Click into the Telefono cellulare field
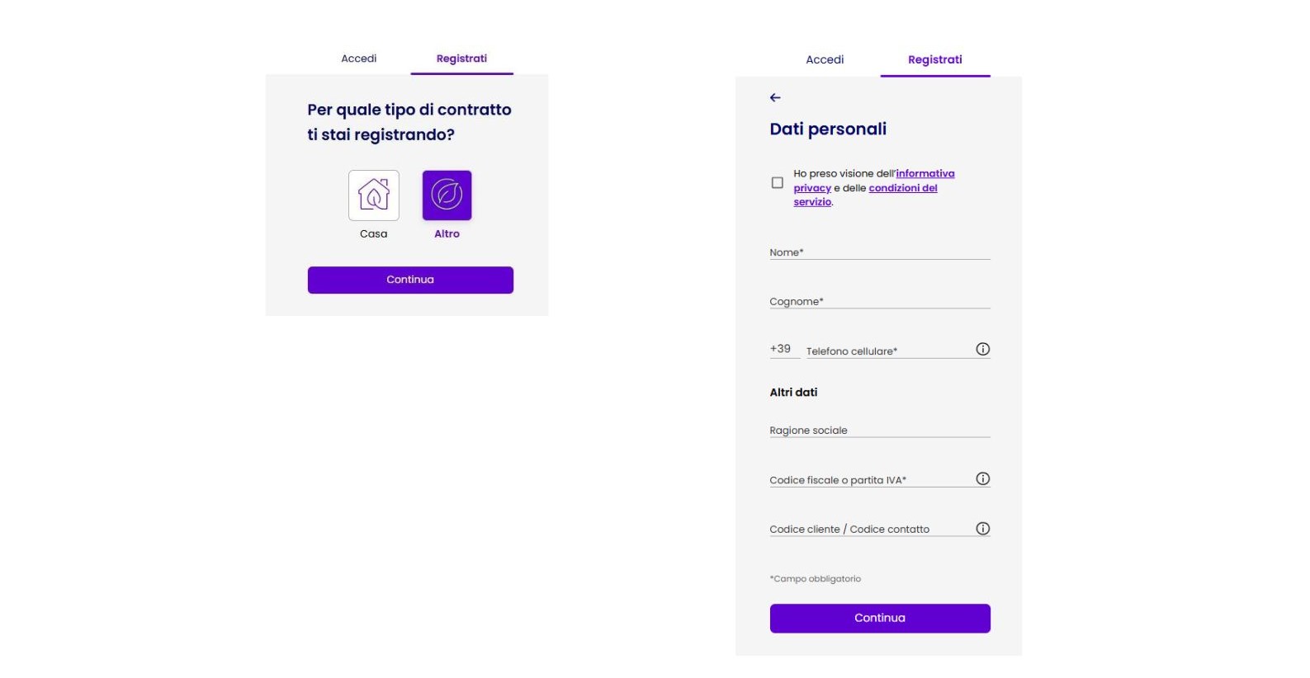 click(887, 351)
